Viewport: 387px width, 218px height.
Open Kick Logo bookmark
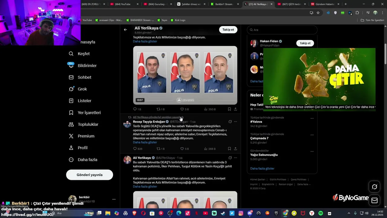pyautogui.click(x=178, y=20)
